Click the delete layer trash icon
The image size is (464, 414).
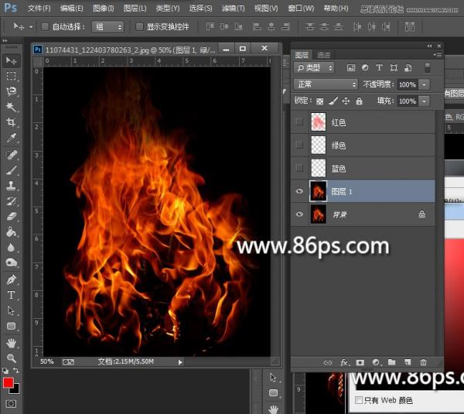pyautogui.click(x=423, y=362)
